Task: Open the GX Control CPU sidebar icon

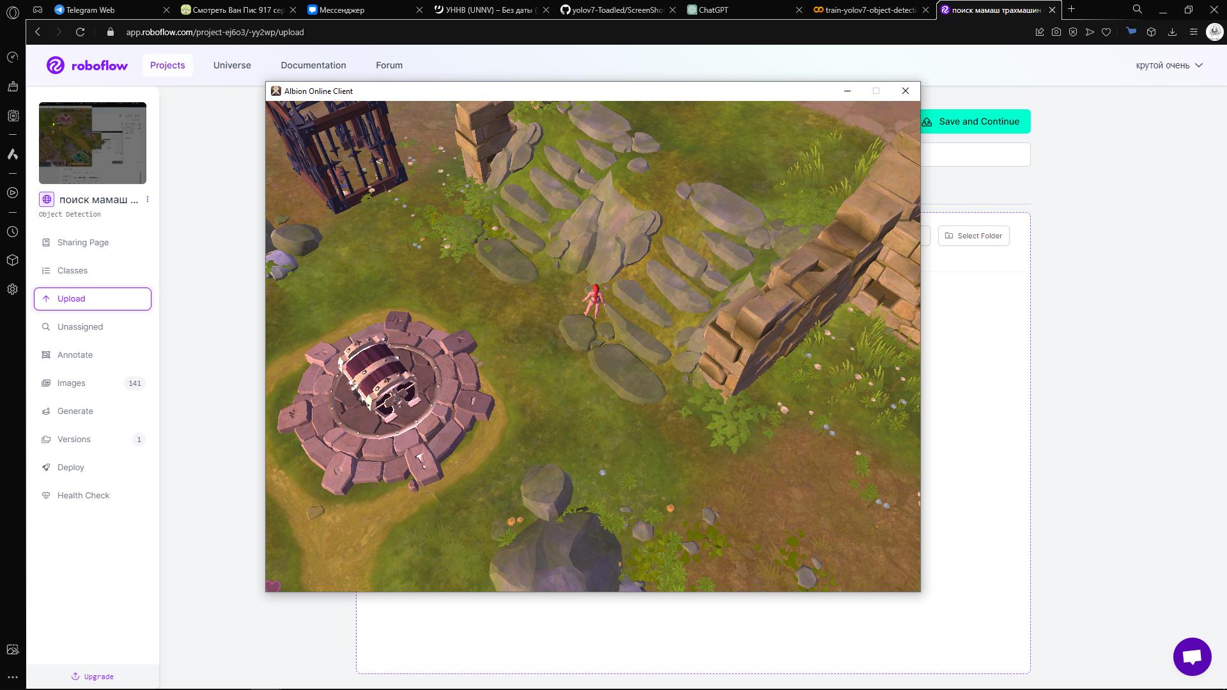Action: point(13,116)
